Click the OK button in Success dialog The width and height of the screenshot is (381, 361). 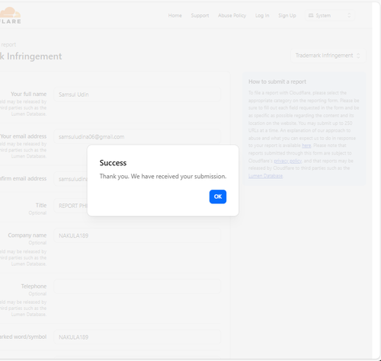coord(218,196)
